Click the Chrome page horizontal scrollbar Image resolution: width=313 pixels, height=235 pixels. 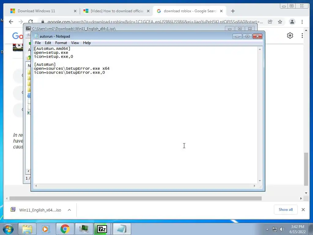coord(135,198)
